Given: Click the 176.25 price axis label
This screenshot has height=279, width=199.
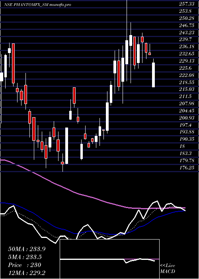Looking at the screenshot, I should pyautogui.click(x=186, y=168).
